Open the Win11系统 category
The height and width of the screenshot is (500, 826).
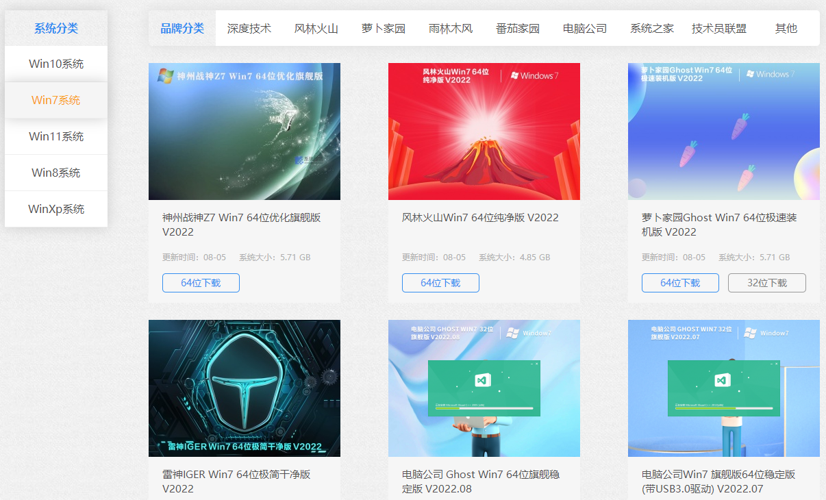click(x=56, y=136)
